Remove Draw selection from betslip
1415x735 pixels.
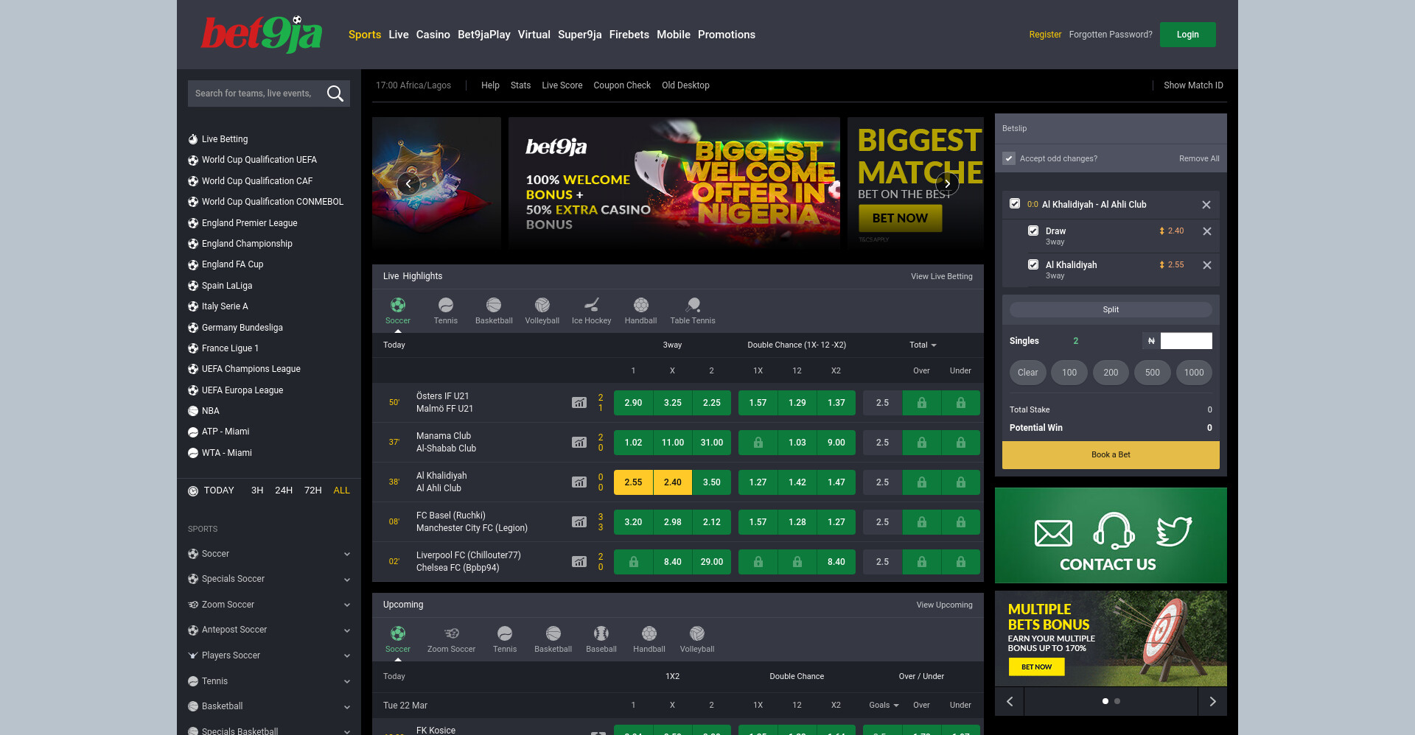(x=1207, y=231)
